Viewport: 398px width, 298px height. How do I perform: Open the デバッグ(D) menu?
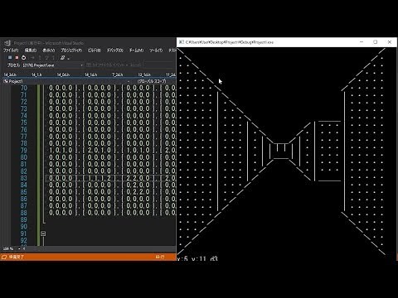115,50
